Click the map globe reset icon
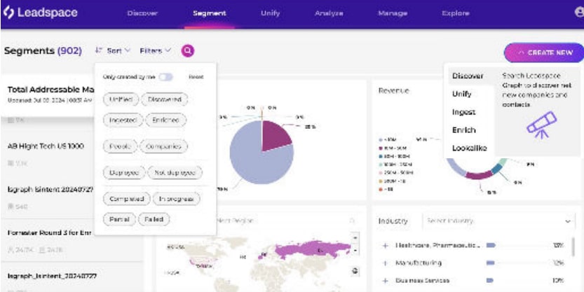Screen dimensions: 584x292 pos(354,271)
